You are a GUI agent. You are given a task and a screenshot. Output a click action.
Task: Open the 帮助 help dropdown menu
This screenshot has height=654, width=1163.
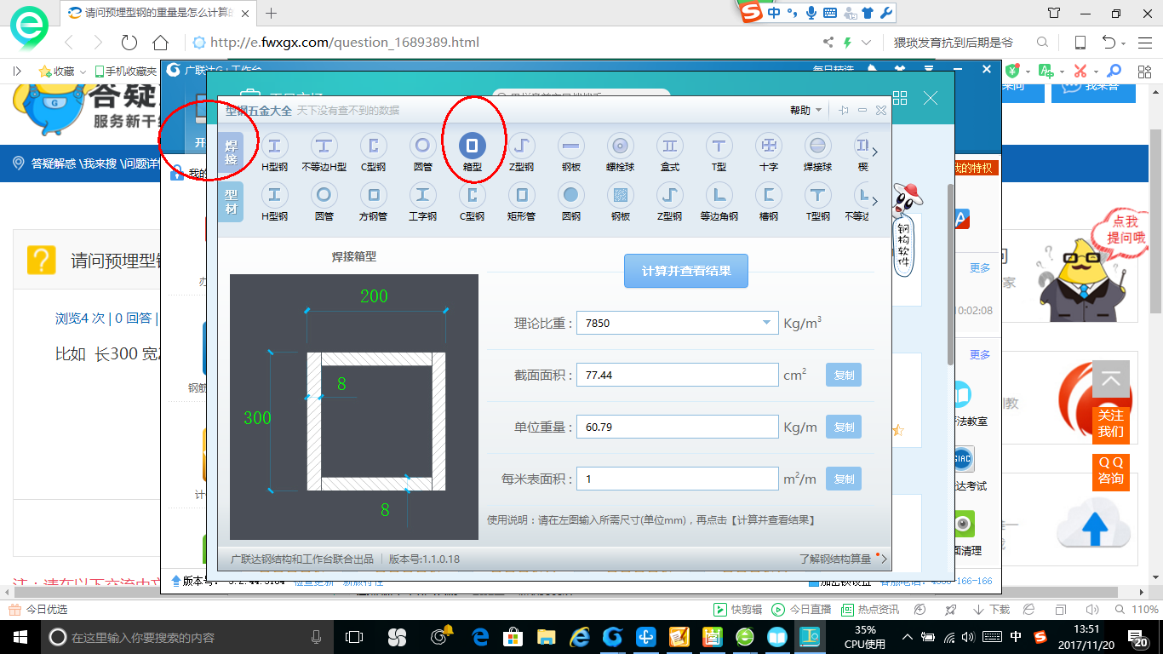[805, 110]
